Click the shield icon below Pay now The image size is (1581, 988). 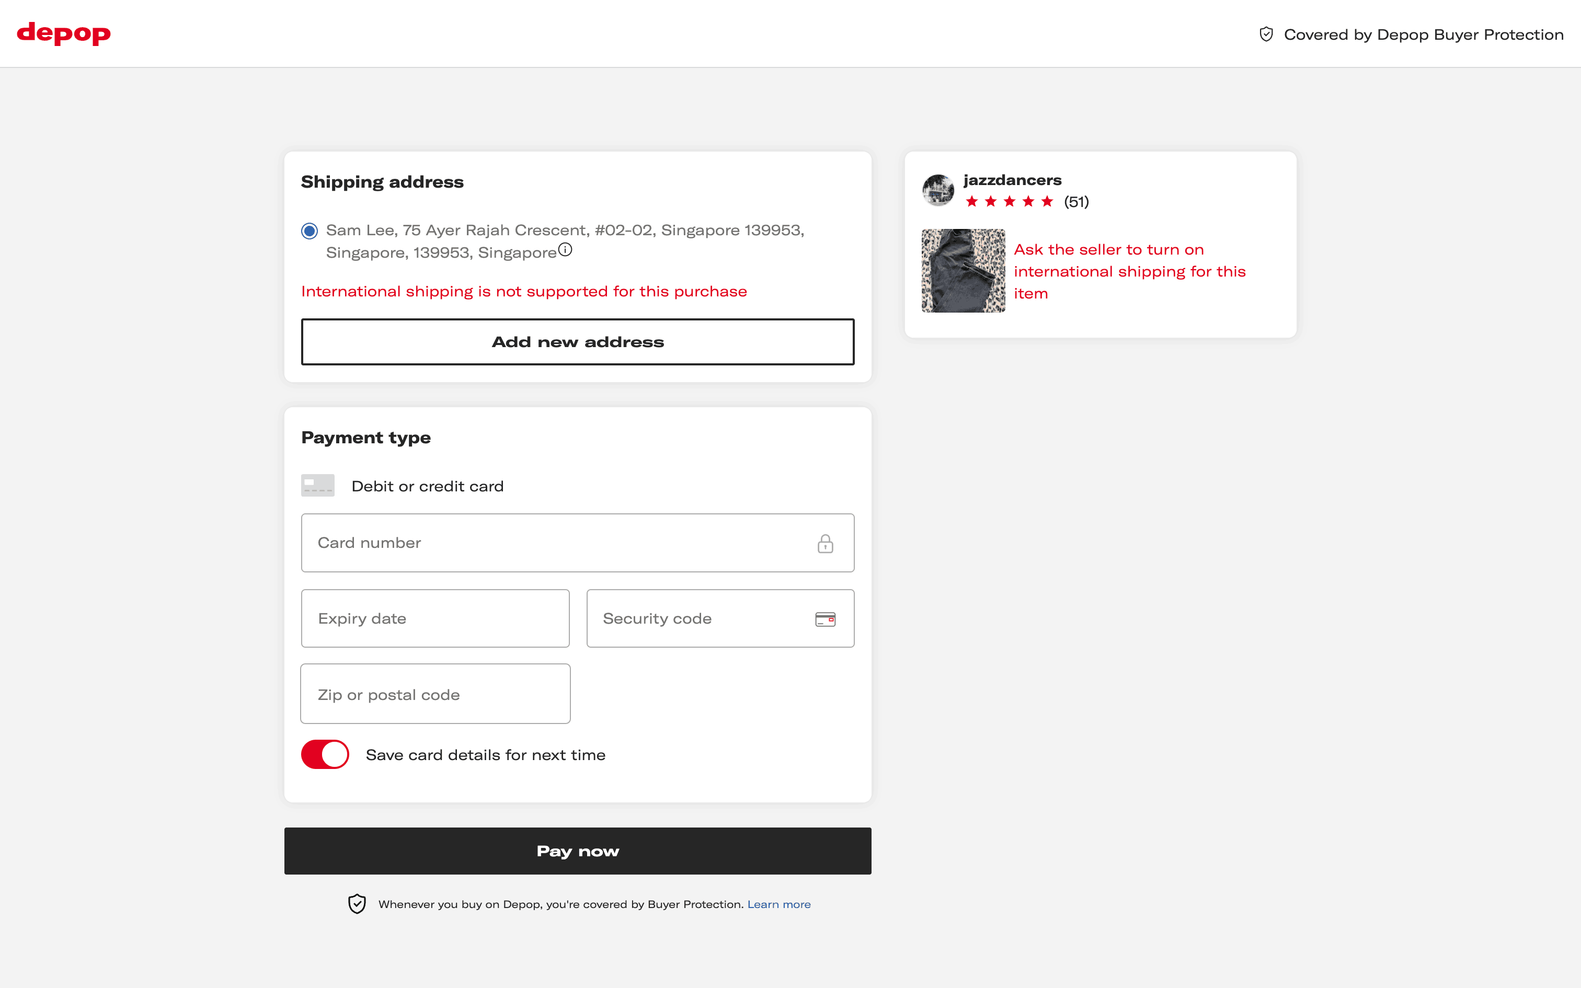pos(357,904)
